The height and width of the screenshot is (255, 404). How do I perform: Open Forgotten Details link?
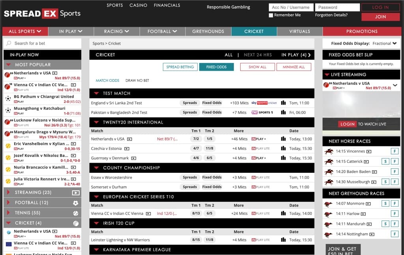click(x=331, y=15)
